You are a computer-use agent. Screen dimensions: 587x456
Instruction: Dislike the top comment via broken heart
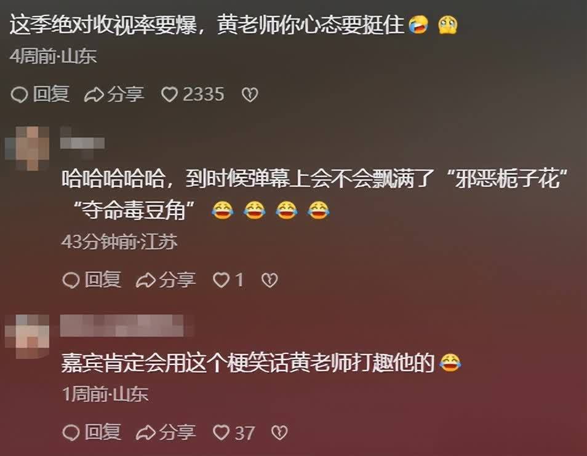click(x=250, y=95)
